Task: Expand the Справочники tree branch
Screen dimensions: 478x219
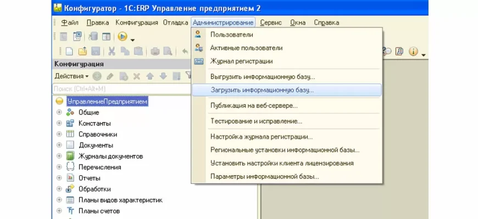Action: coord(59,134)
